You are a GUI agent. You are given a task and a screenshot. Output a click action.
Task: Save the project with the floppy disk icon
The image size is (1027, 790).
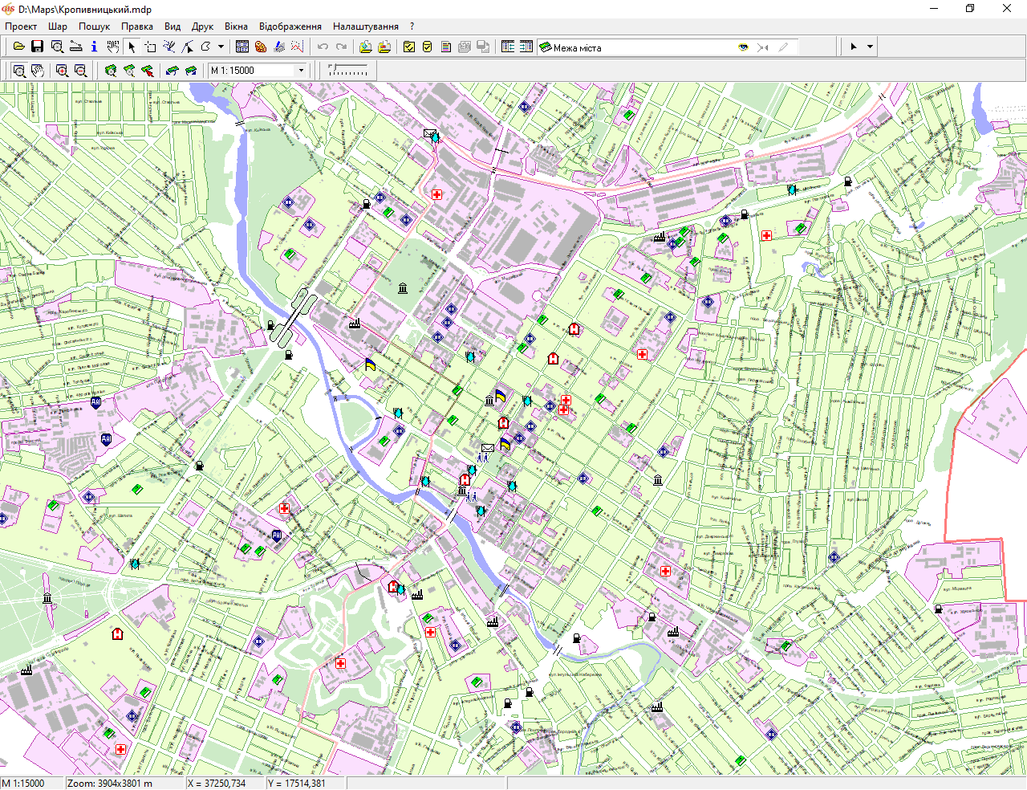point(37,47)
